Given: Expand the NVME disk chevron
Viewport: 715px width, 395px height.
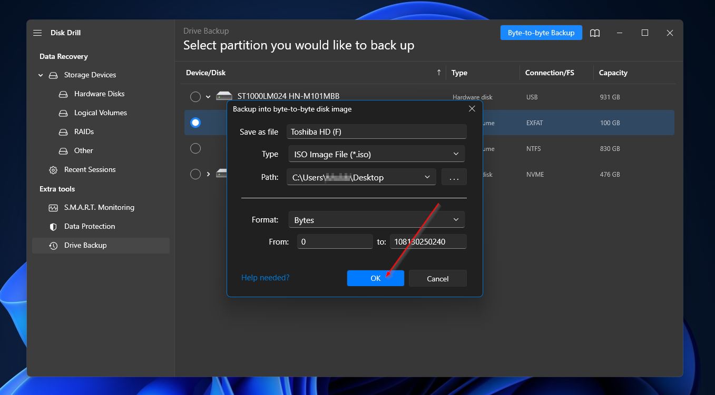Looking at the screenshot, I should [208, 174].
